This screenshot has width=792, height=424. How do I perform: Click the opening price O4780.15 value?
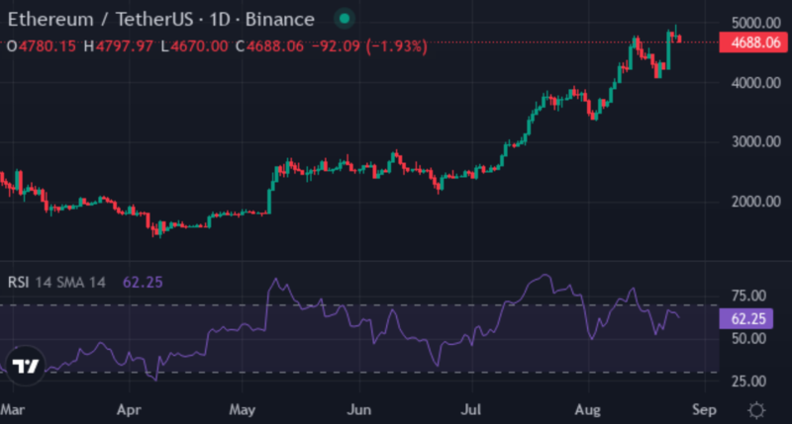pyautogui.click(x=45, y=45)
